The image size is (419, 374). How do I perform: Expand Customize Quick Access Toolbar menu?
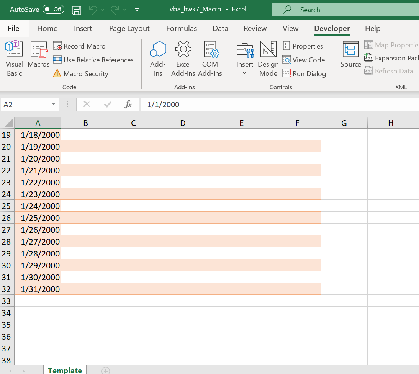[137, 10]
